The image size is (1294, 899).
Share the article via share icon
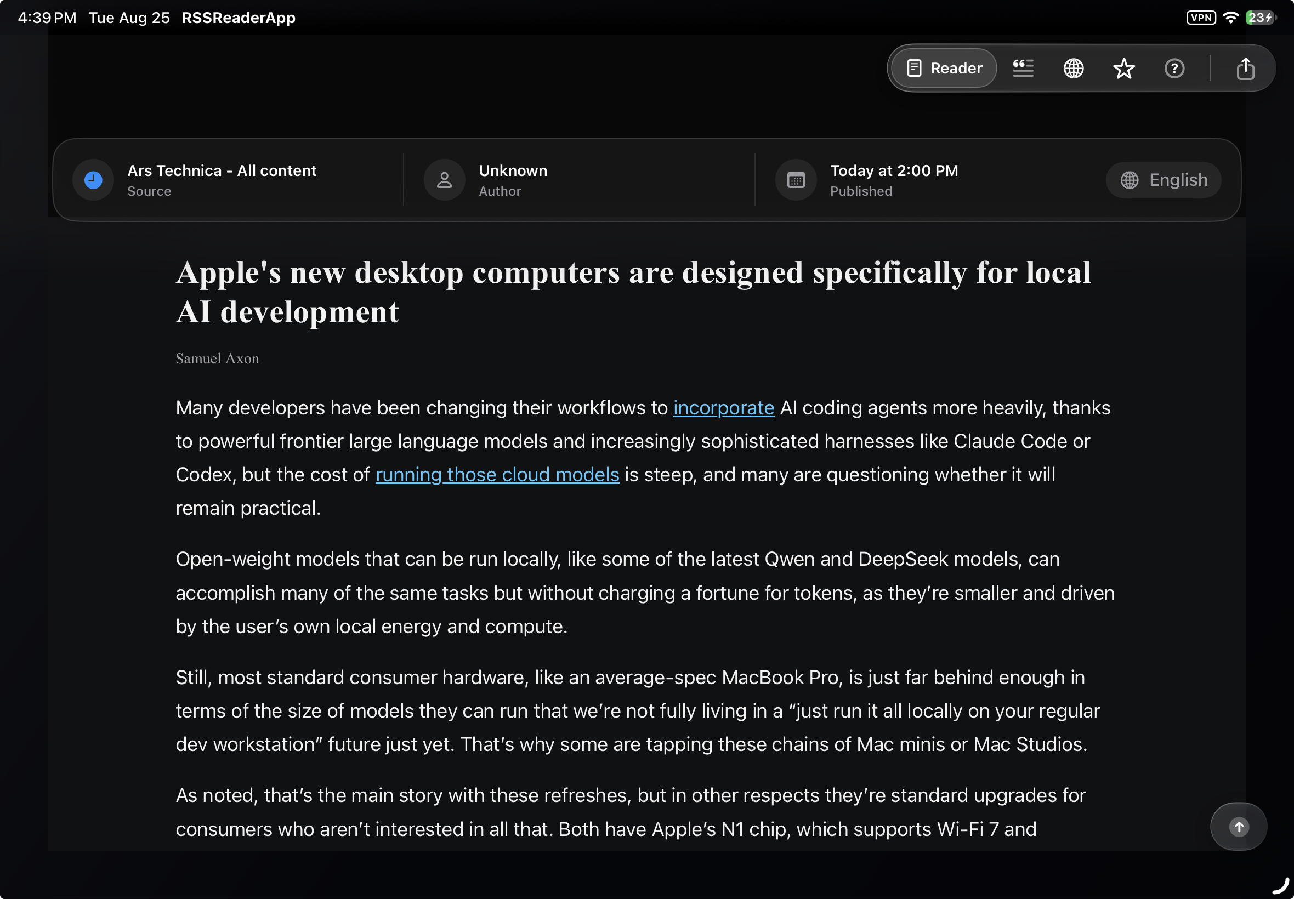click(1245, 68)
